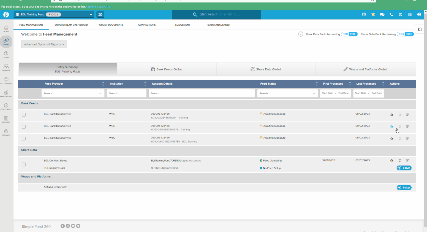Open the Investments sidebar icon

pyautogui.click(x=6, y=94)
